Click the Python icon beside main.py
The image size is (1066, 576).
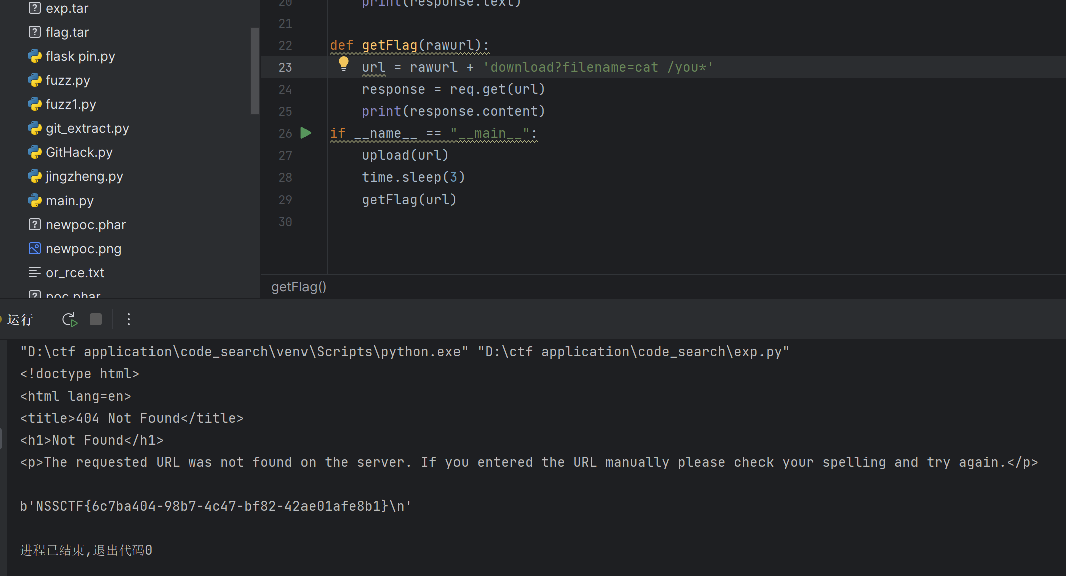tap(34, 201)
